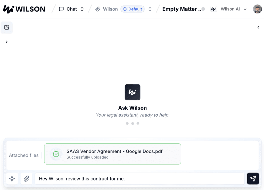Select the Empty Matter breadcrumb

(x=182, y=9)
